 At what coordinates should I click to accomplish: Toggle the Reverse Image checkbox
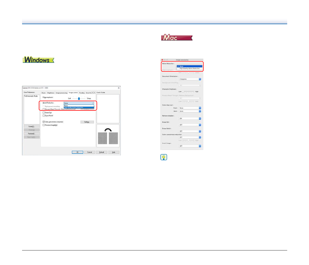coord(44,125)
